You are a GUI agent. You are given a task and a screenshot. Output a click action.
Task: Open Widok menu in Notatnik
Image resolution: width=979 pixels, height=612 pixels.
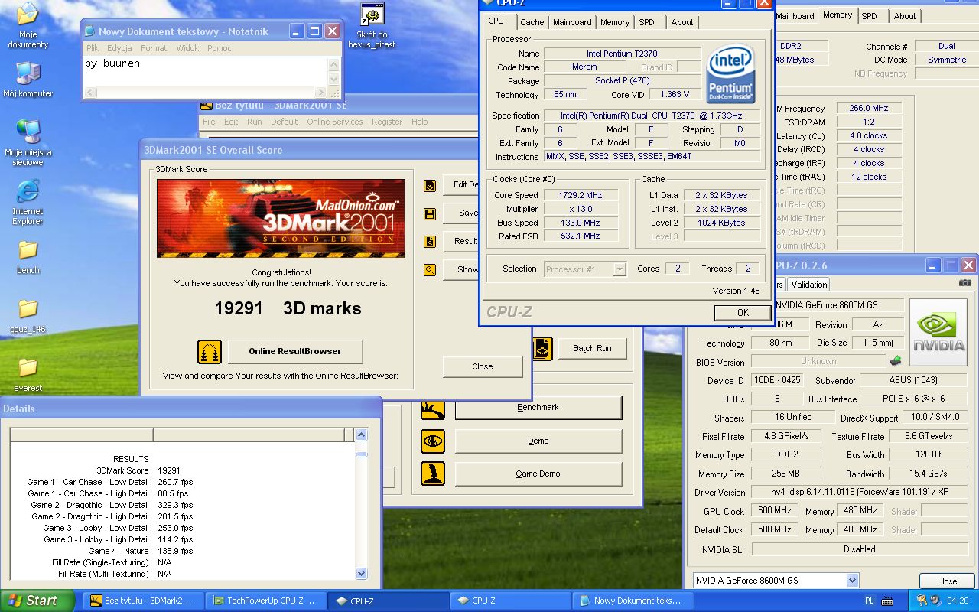pyautogui.click(x=187, y=48)
